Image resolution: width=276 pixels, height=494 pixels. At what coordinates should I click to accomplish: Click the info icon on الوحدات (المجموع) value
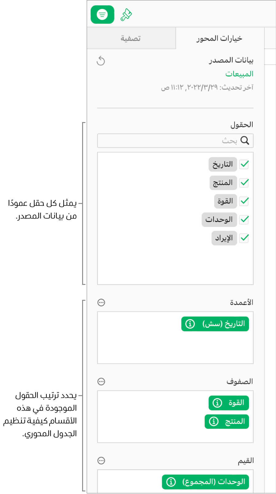click(x=170, y=481)
